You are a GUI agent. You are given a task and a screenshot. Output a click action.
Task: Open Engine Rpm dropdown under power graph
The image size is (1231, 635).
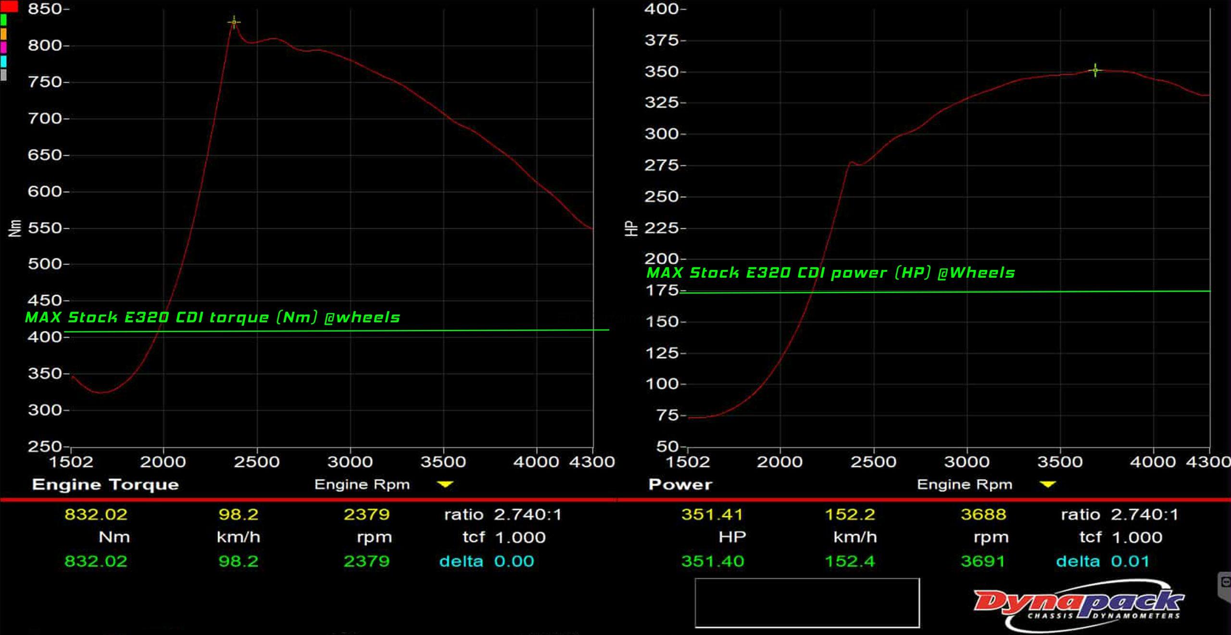pos(1048,484)
